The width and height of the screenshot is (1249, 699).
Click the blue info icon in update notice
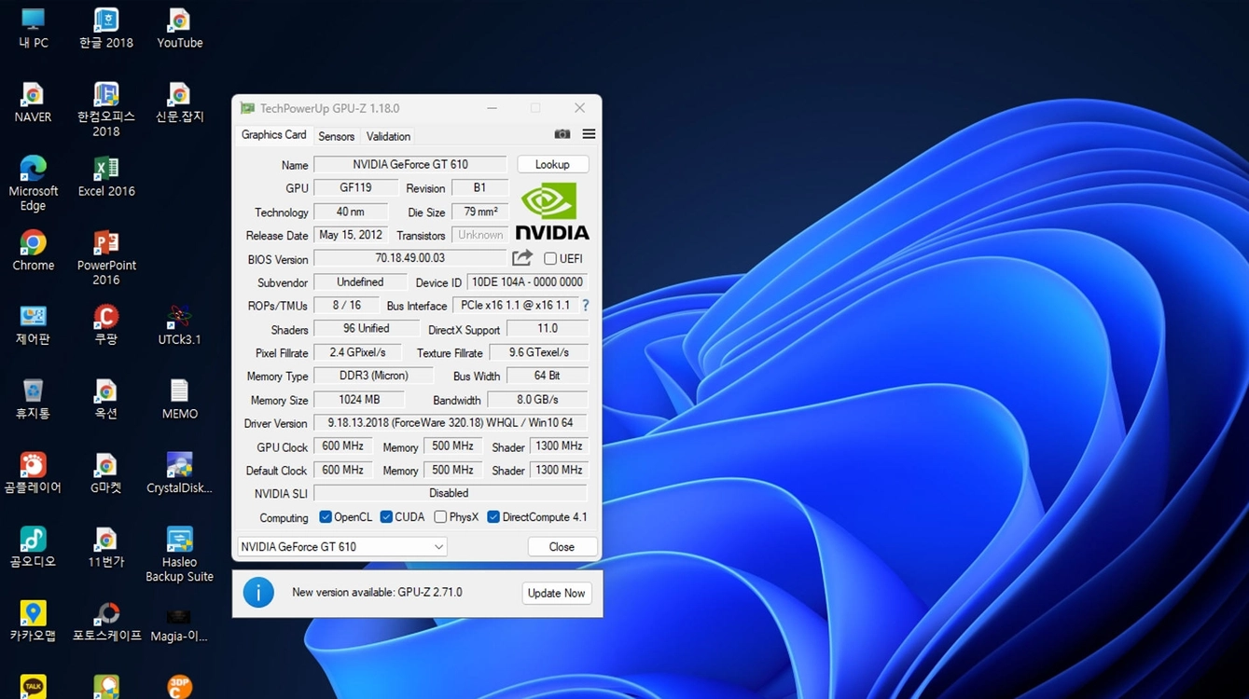coord(258,593)
